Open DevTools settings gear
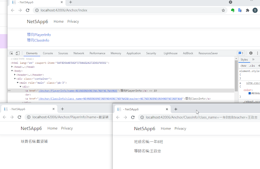260x169 pixels. pos(251,53)
